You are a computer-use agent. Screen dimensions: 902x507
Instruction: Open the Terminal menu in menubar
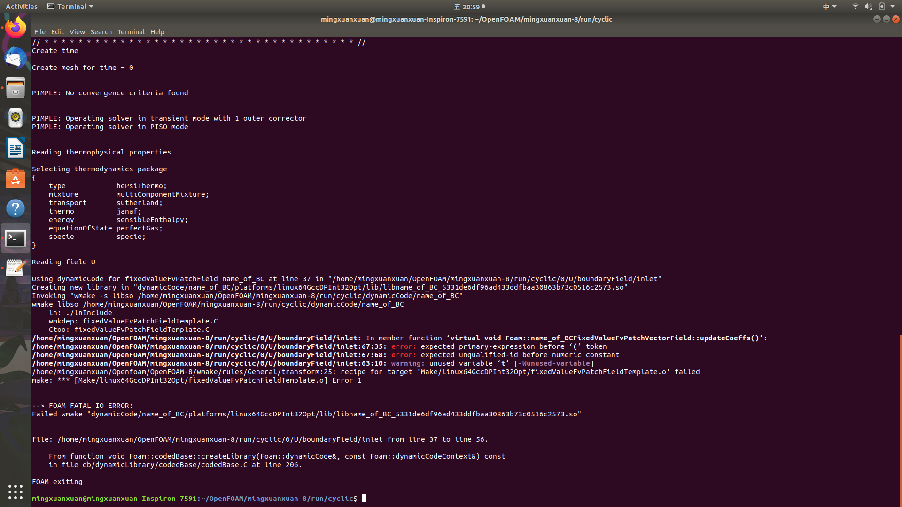131,32
